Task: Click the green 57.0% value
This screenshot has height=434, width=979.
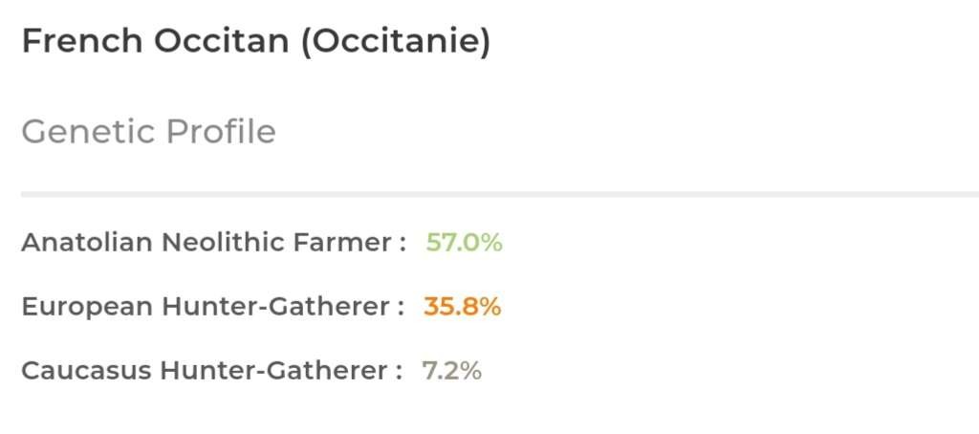Action: [464, 242]
